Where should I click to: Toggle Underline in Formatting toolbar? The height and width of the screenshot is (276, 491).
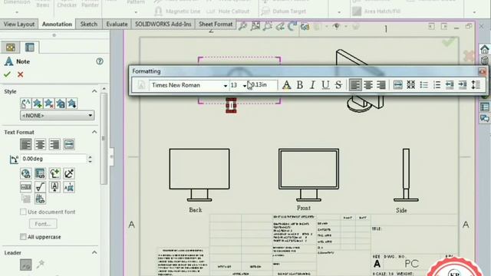tap(325, 85)
